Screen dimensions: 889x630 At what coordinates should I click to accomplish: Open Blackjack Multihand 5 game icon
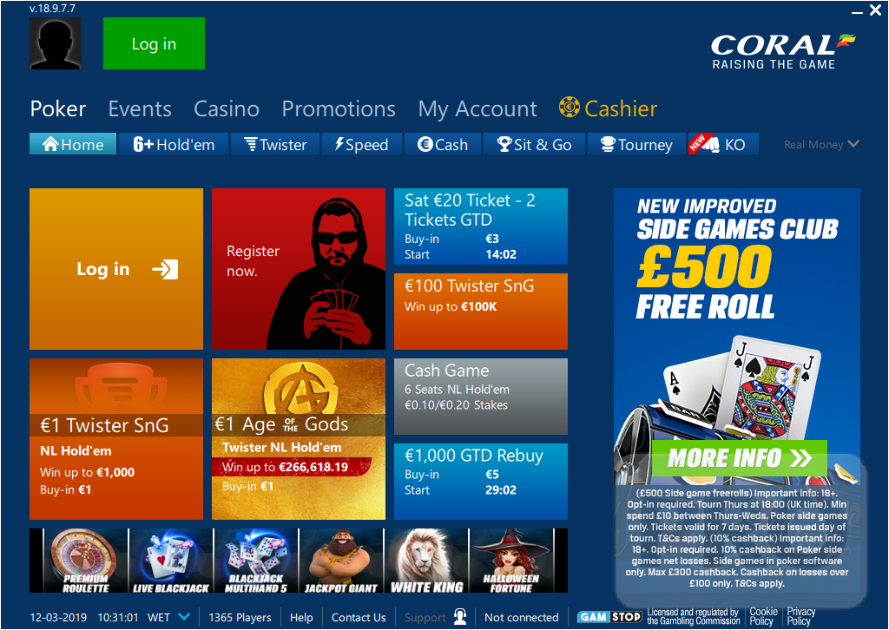point(256,561)
